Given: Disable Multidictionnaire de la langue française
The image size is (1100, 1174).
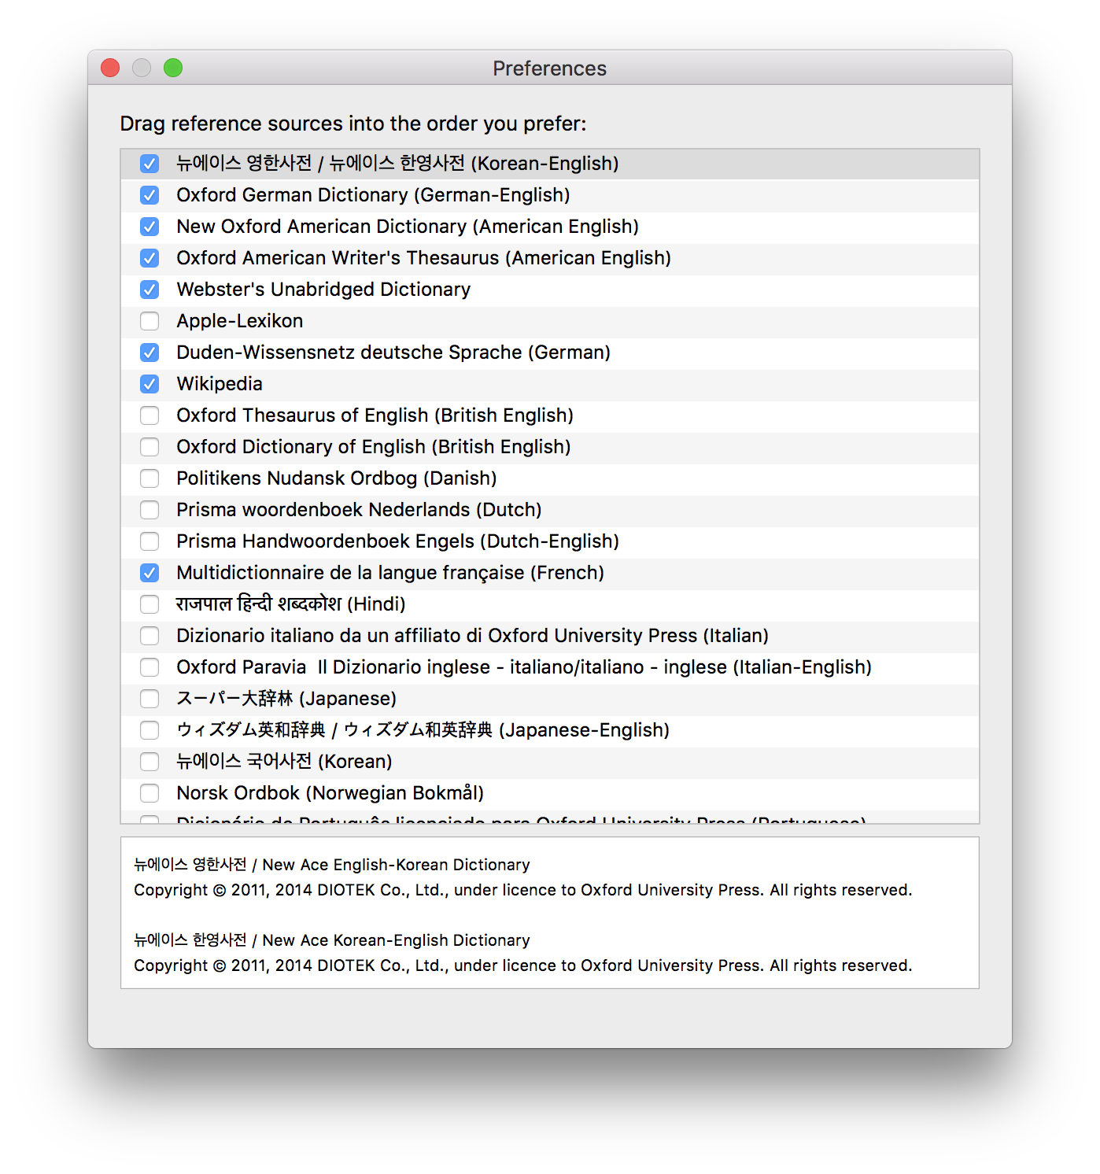Looking at the screenshot, I should click(x=149, y=573).
